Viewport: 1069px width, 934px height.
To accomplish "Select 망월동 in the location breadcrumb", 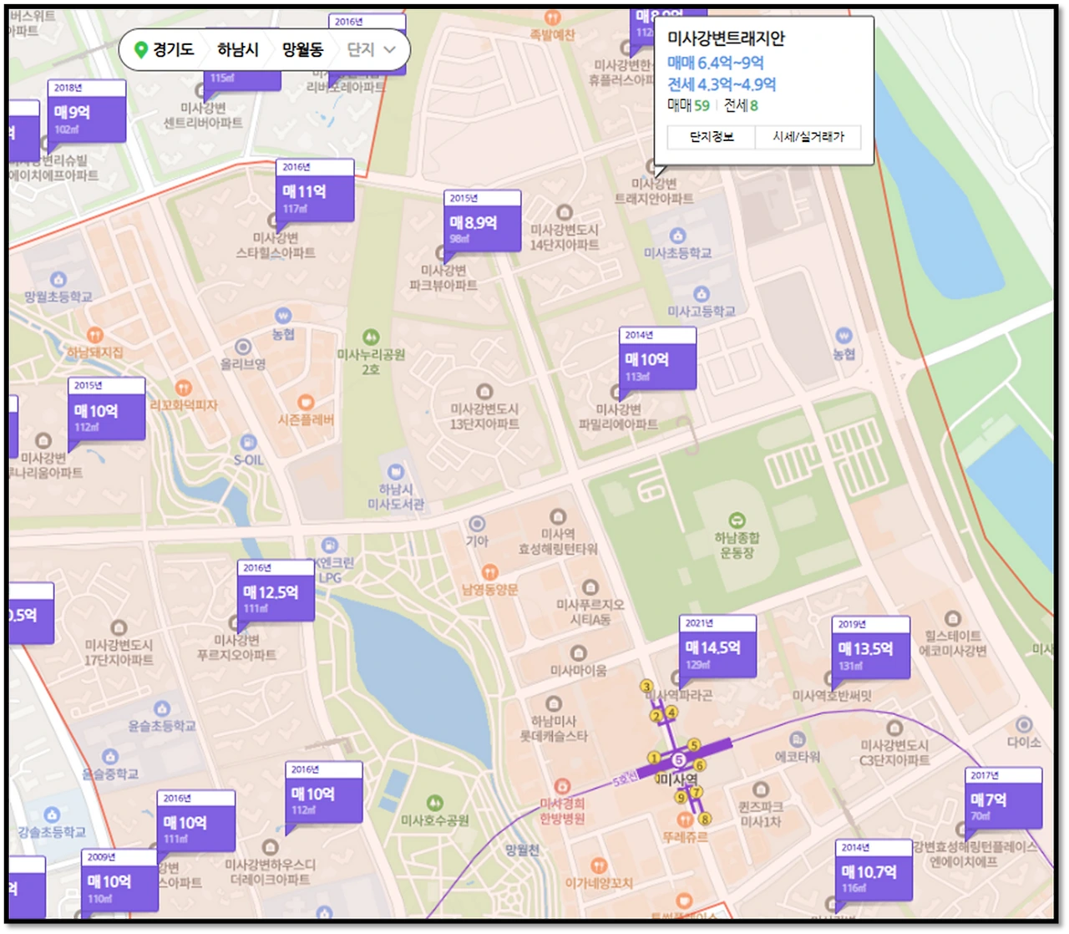I will (x=302, y=50).
